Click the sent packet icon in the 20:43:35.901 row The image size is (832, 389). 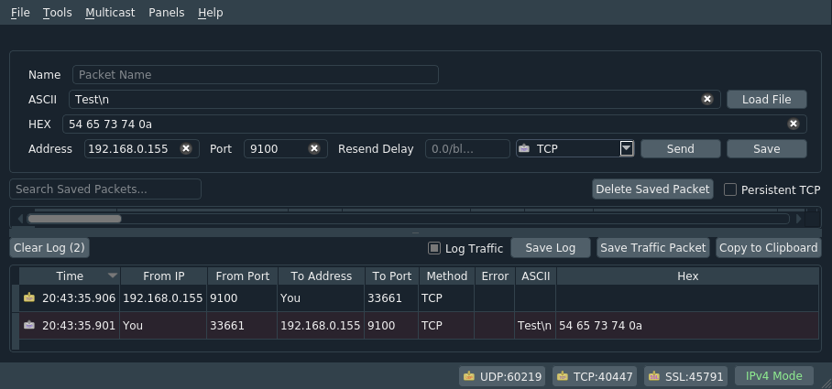[29, 325]
